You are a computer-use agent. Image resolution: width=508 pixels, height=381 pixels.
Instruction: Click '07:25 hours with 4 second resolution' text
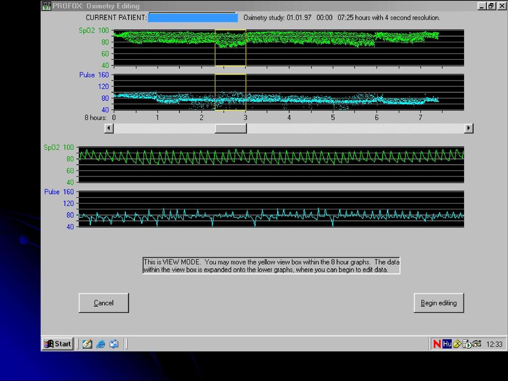pyautogui.click(x=389, y=17)
